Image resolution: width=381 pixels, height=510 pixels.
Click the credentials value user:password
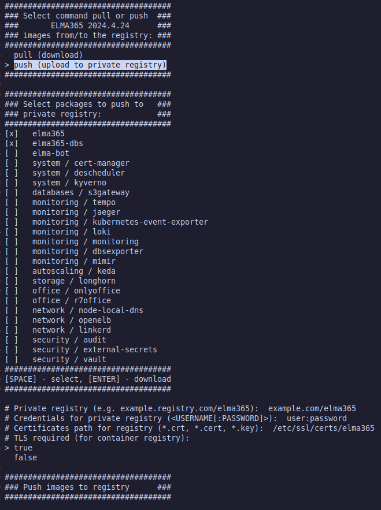(316, 418)
